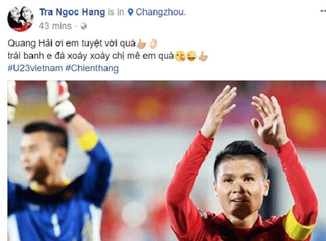This screenshot has width=326, height=241.
Task: Click the location pin icon beside Changzhou
Action: tap(130, 12)
